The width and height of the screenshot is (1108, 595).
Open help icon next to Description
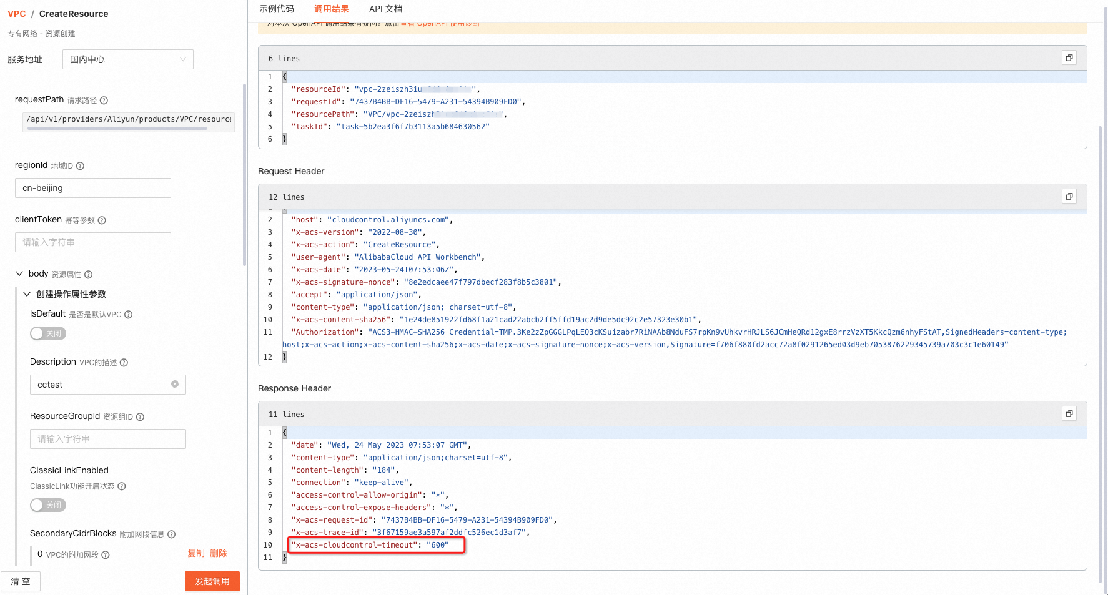124,363
